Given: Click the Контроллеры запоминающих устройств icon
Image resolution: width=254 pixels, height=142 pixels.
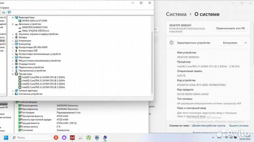Looking at the screenshot, I should (16, 54).
